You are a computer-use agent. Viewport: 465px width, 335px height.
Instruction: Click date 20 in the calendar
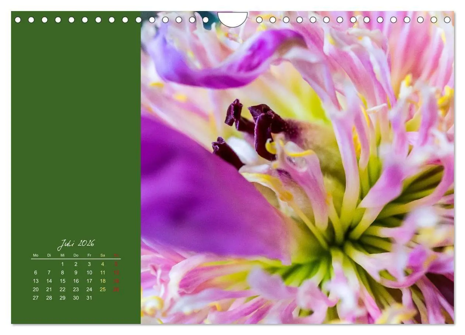click(x=35, y=290)
